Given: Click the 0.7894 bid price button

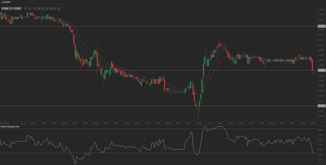Looking at the screenshot, I should [5, 9].
